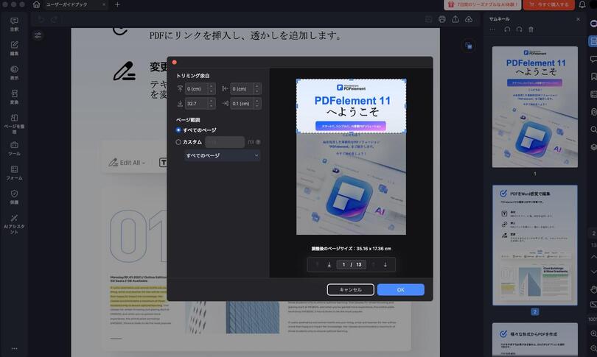Screen dimensions: 597x357
Task: Select page 3 thumbnail at panel bottom
Action: click(534, 340)
